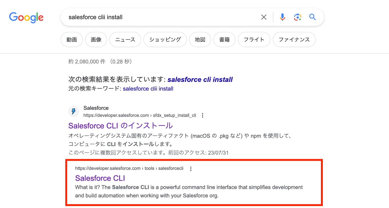Click the snippet starting with オペレーティングシステム固有

click(180, 140)
